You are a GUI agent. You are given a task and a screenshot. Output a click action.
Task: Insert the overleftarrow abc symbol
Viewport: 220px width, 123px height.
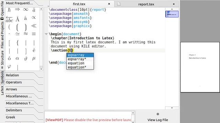tap(9, 19)
